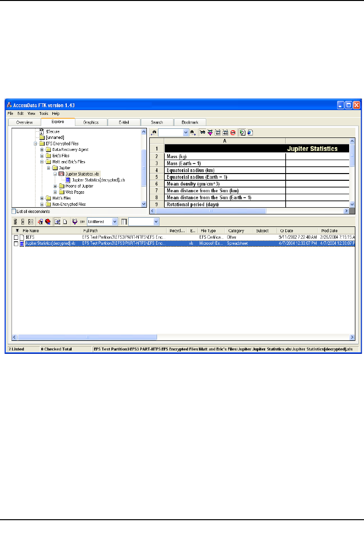Click the AccessData title bar logo icon
This screenshot has height=537, width=364.
pos(9,105)
